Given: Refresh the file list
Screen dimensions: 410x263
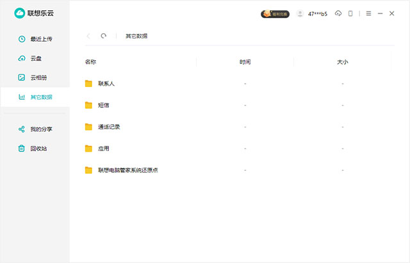Looking at the screenshot, I should pyautogui.click(x=104, y=36).
